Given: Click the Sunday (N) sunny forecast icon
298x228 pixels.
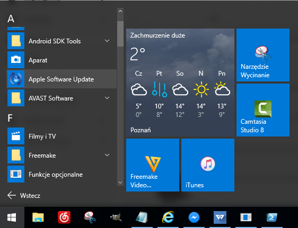Looking at the screenshot, I should tap(201, 89).
